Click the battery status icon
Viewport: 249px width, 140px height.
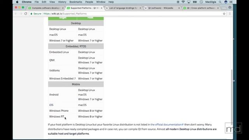point(195,2)
